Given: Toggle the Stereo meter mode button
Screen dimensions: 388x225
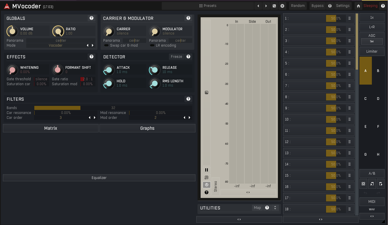Looking at the screenshot, I should click(216, 186).
